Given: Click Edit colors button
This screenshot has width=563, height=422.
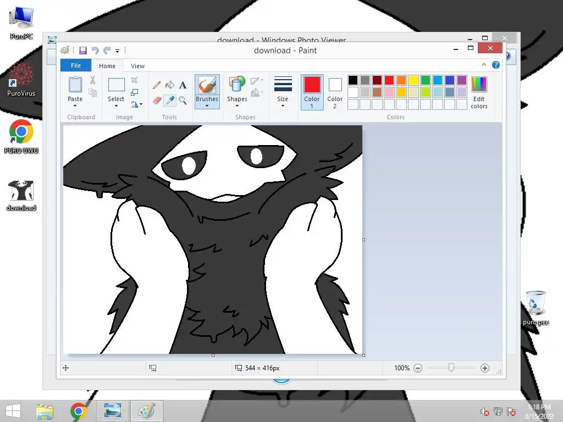Looking at the screenshot, I should click(479, 92).
